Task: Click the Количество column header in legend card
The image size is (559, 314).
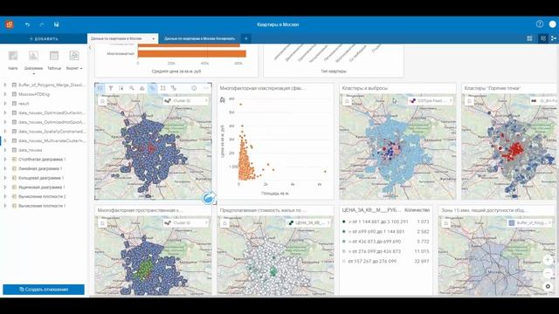Action: tap(417, 210)
